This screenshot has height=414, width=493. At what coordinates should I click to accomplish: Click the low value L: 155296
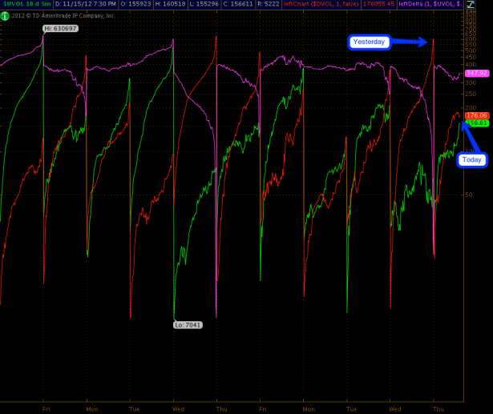coord(204,4)
